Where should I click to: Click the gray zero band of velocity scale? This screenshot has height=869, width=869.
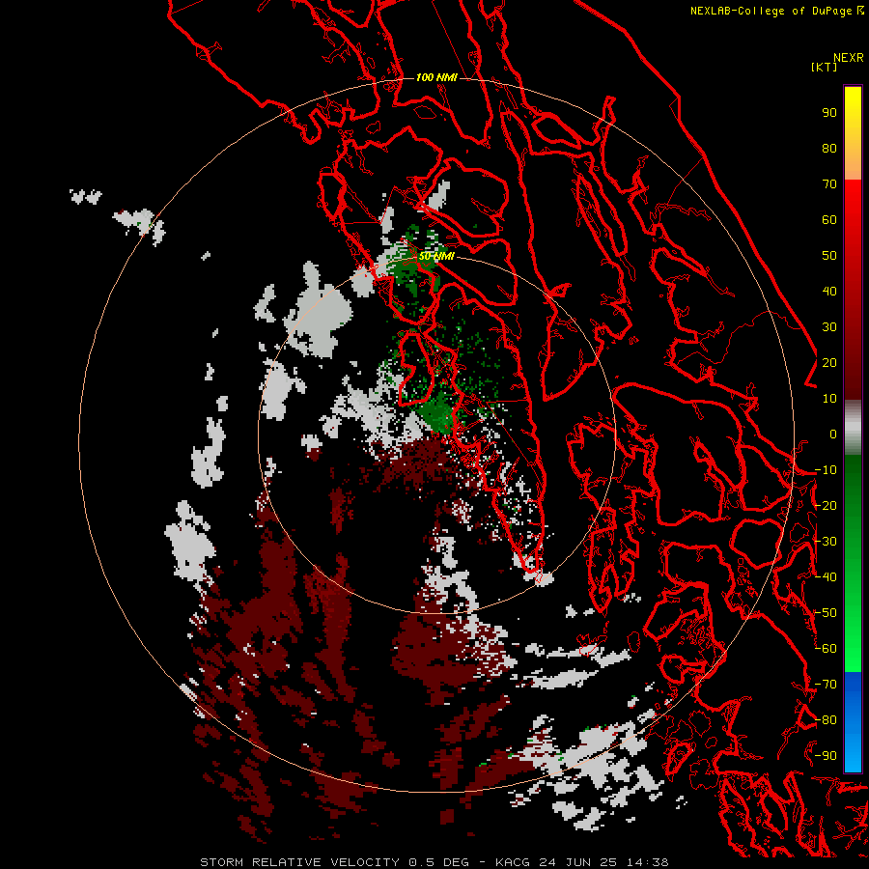tap(853, 427)
